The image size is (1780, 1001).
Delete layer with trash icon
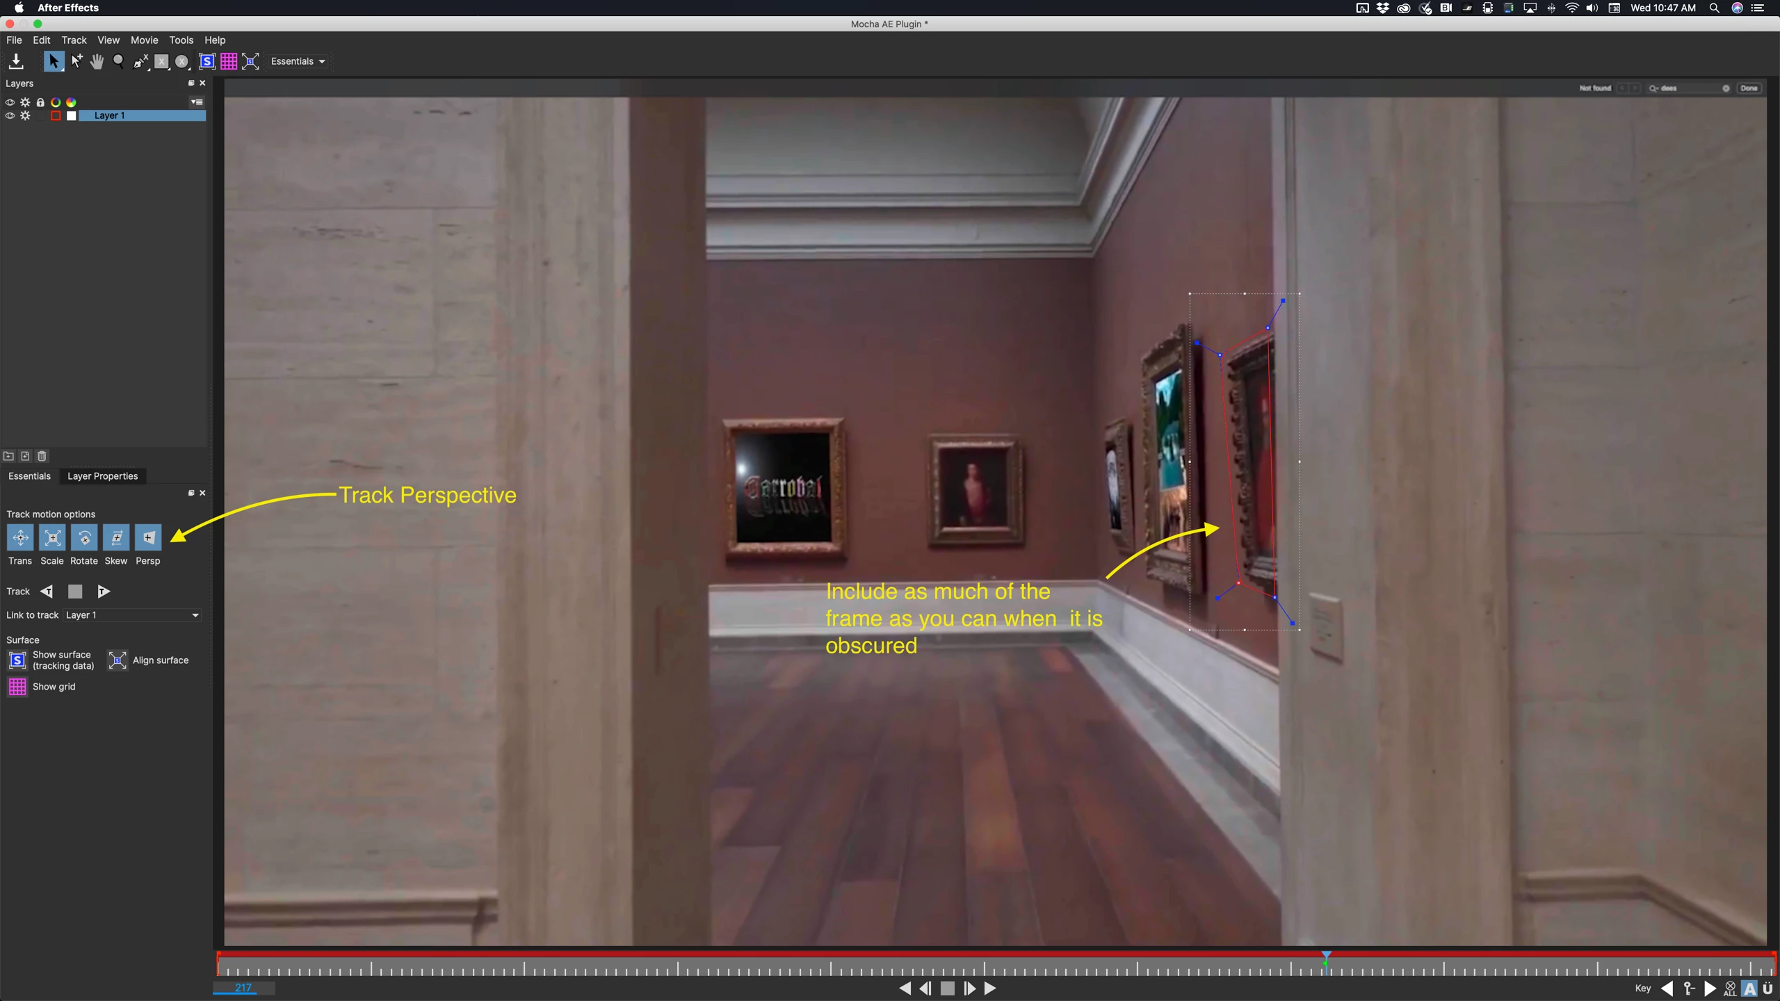click(x=42, y=456)
